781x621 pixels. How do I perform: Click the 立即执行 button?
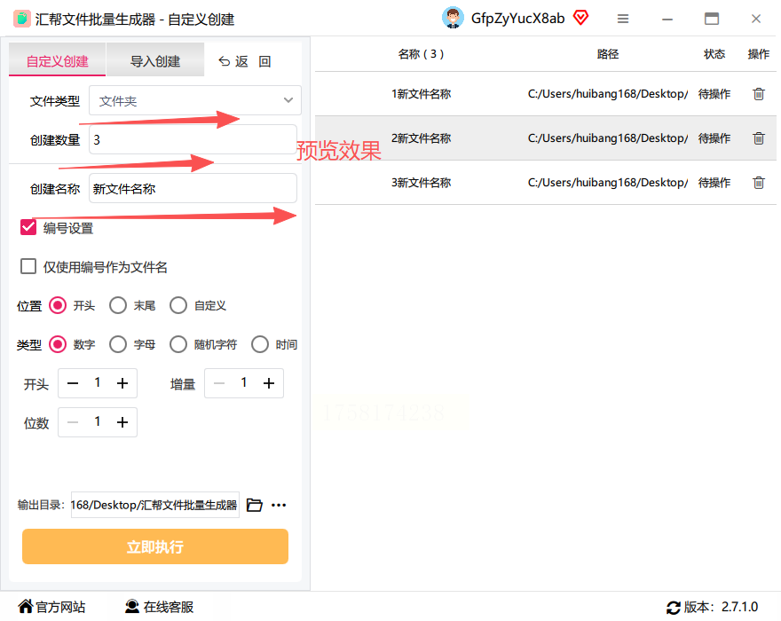[155, 546]
